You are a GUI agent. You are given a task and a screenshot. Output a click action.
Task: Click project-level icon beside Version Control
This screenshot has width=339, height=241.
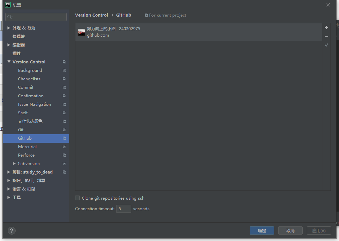[64, 62]
